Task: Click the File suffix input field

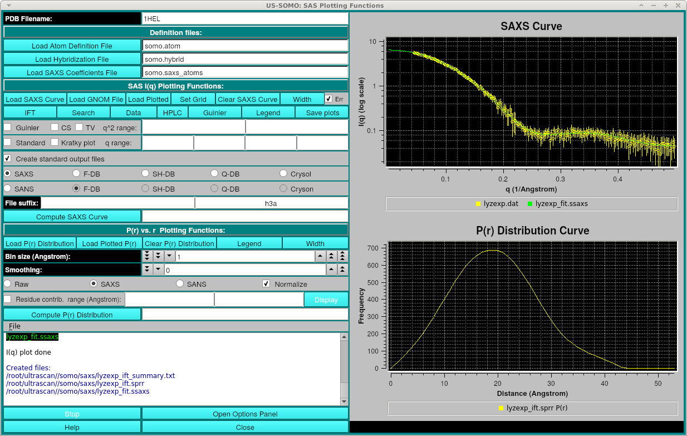Action: (118, 203)
